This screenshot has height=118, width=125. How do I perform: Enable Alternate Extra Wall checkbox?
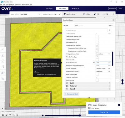pos(97,42)
